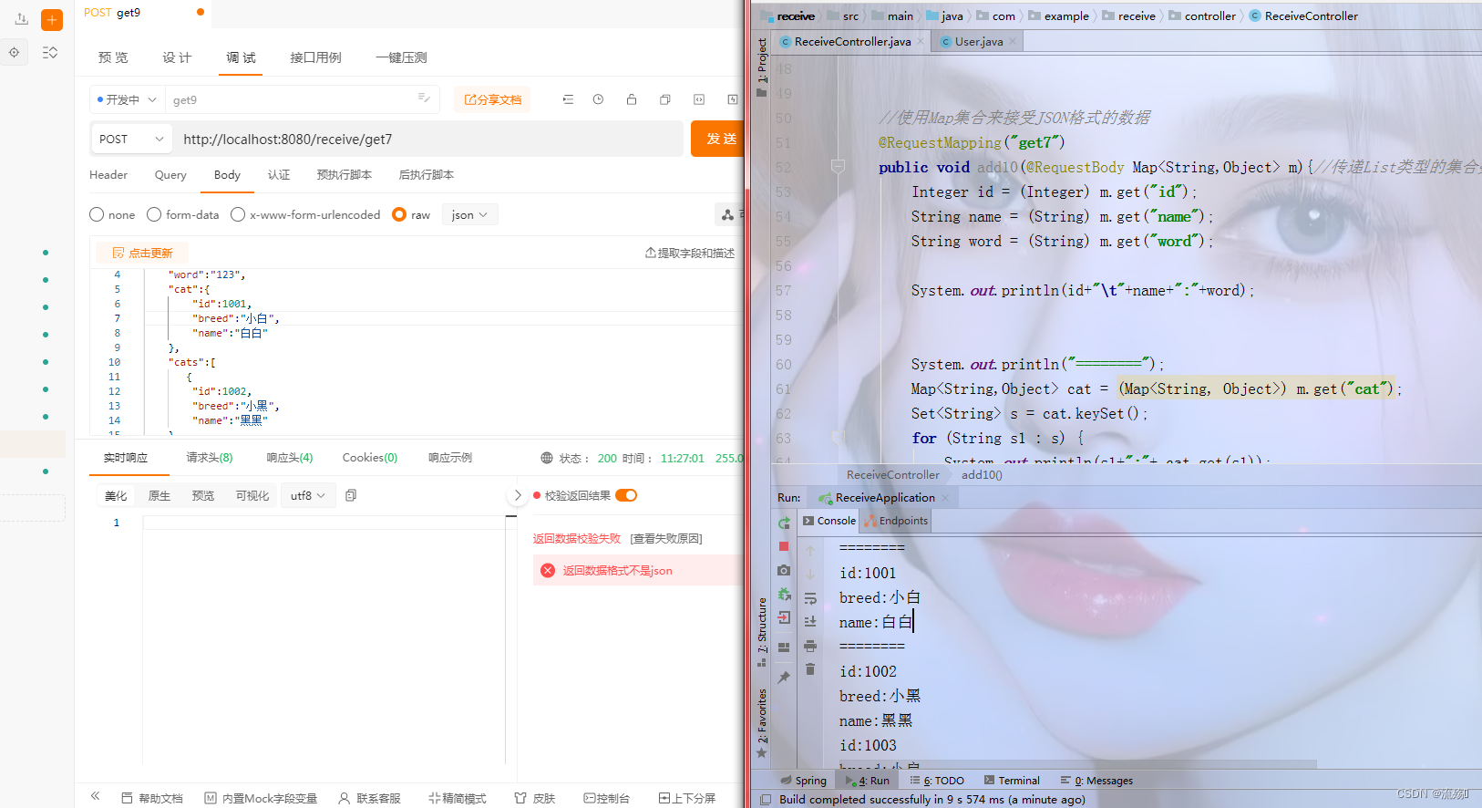Open the 6: TODO tool window

pyautogui.click(x=937, y=781)
